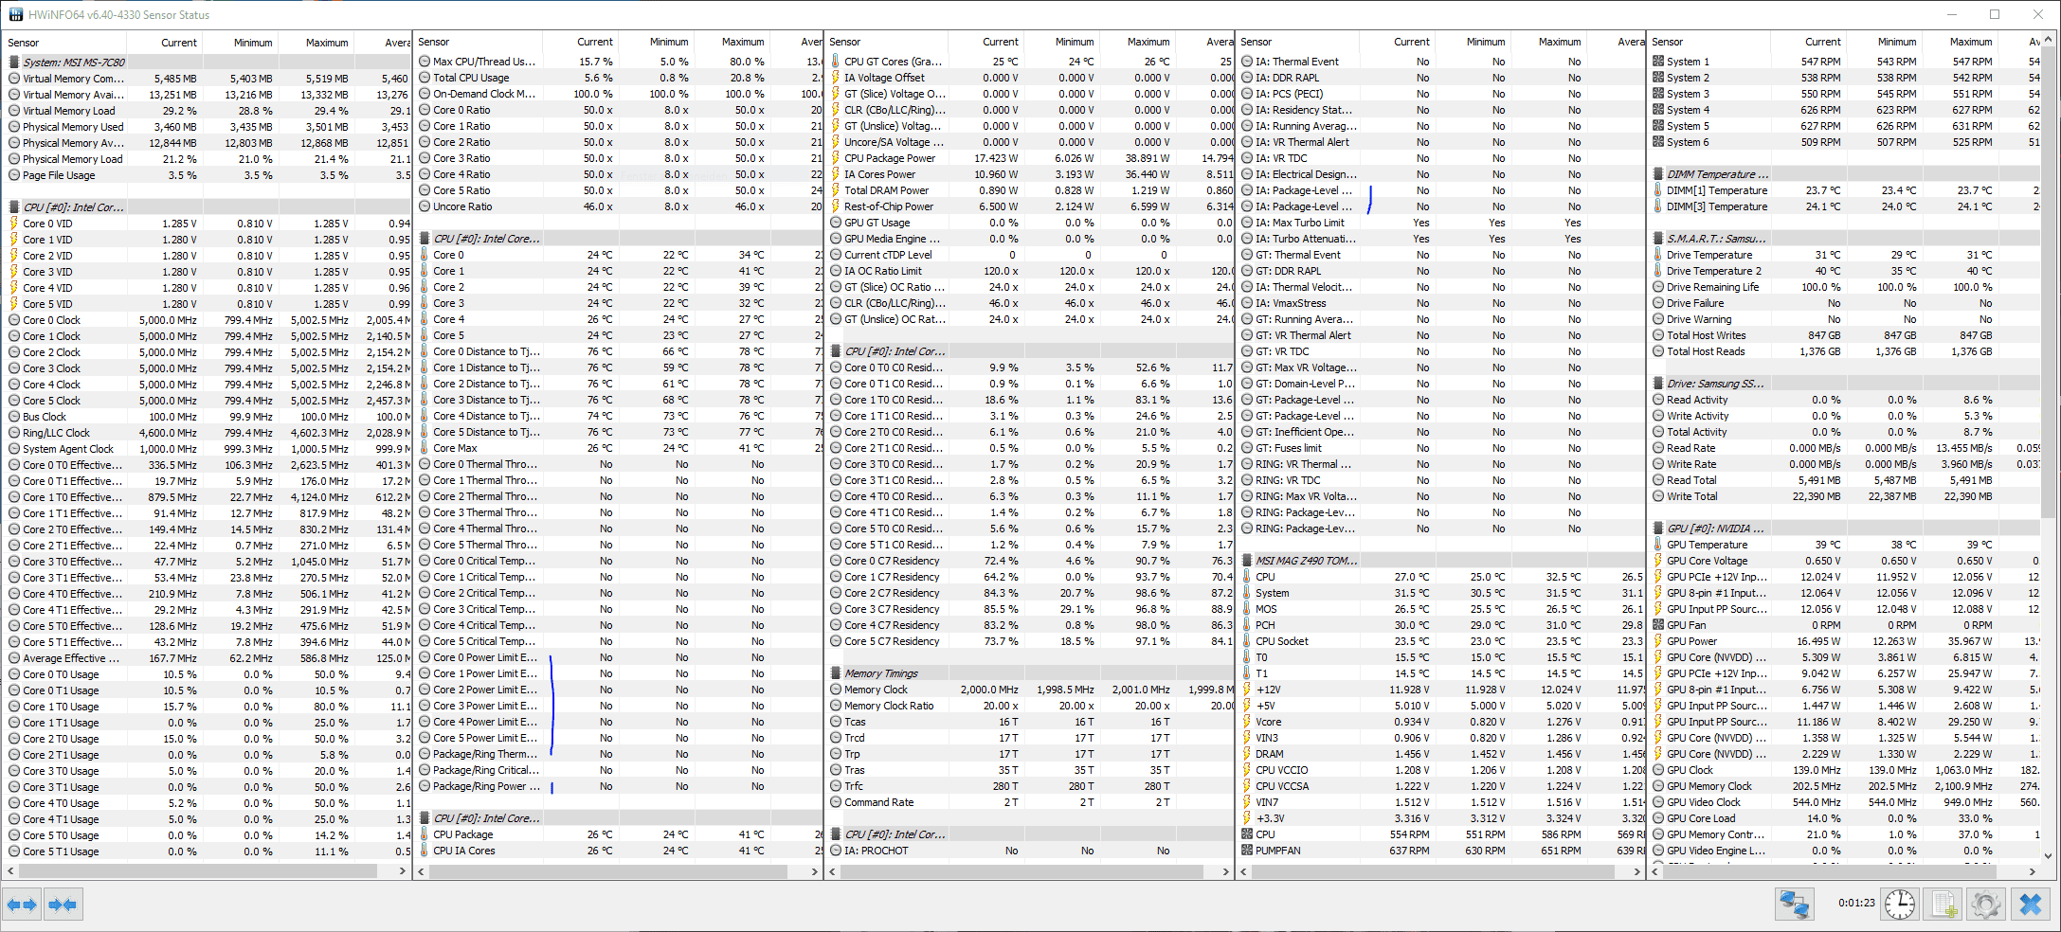Reset the clock timer icon
Image resolution: width=2061 pixels, height=932 pixels.
pyautogui.click(x=1899, y=905)
